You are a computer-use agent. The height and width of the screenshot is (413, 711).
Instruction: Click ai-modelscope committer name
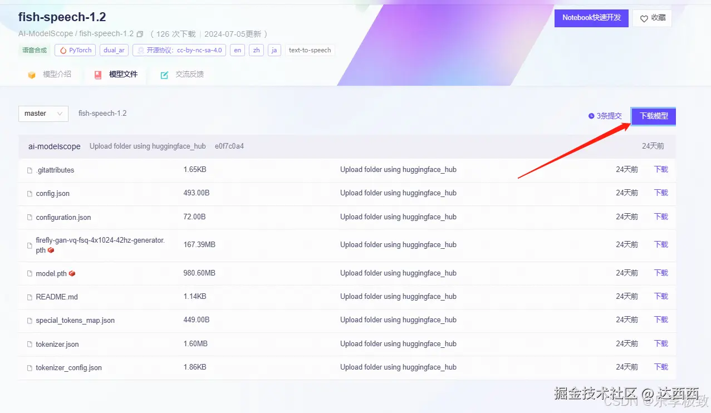tap(55, 146)
